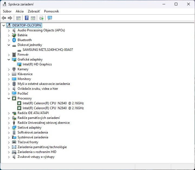Click the Scan for hardware changes toolbar icon
This screenshot has height=170, width=195.
[50, 18]
